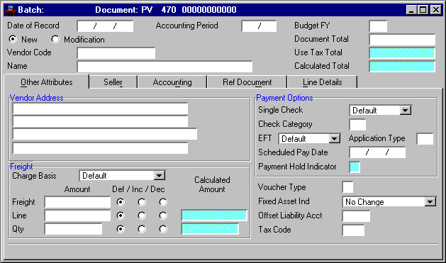Click the Payment Hold Indicator box
446x263 pixels.
click(355, 167)
